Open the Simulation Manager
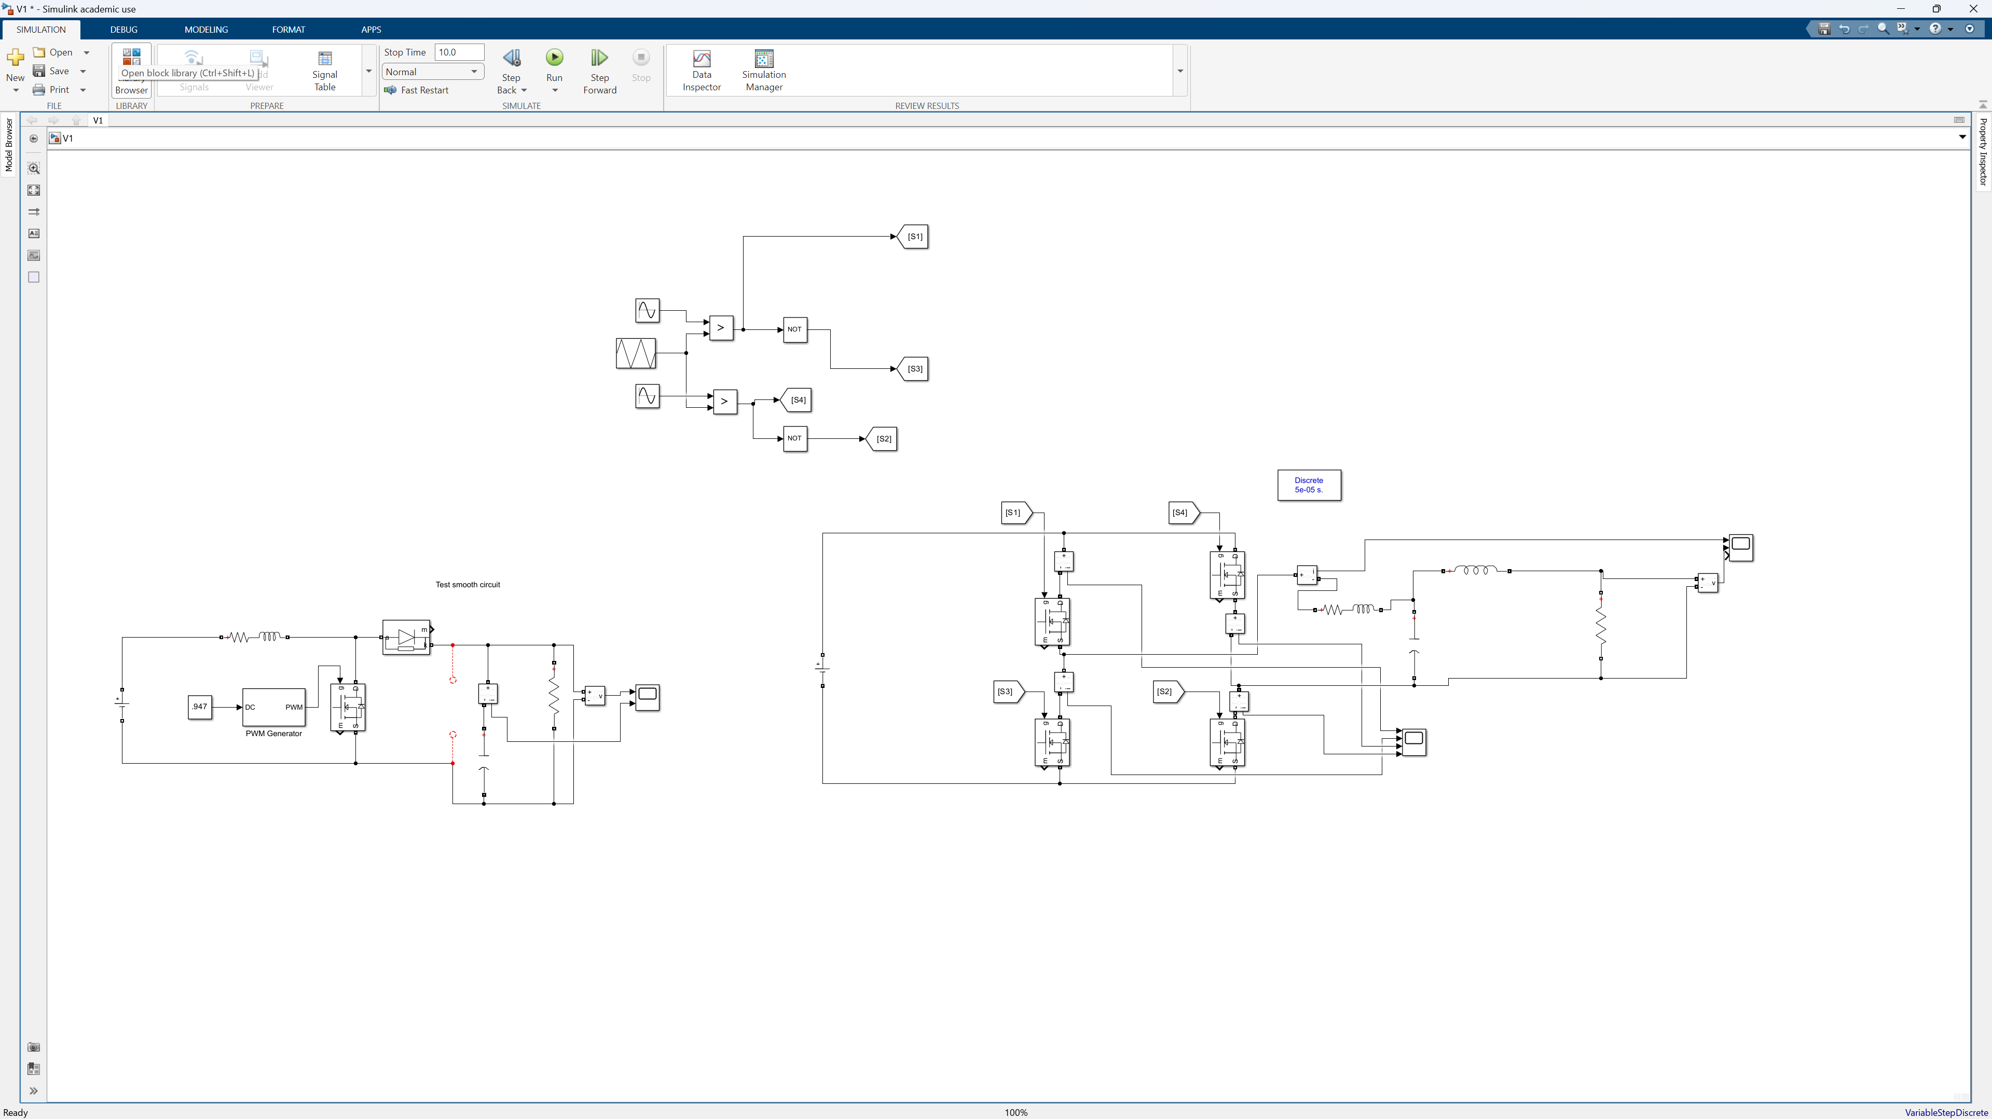This screenshot has width=1992, height=1119. click(x=764, y=71)
